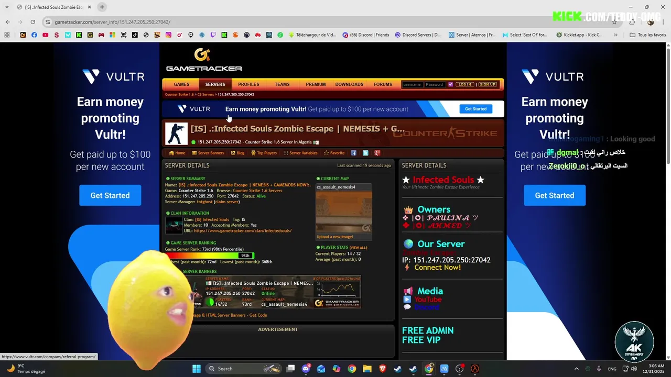
Task: Open the Chrome apps grid icon
Action: (x=7, y=35)
